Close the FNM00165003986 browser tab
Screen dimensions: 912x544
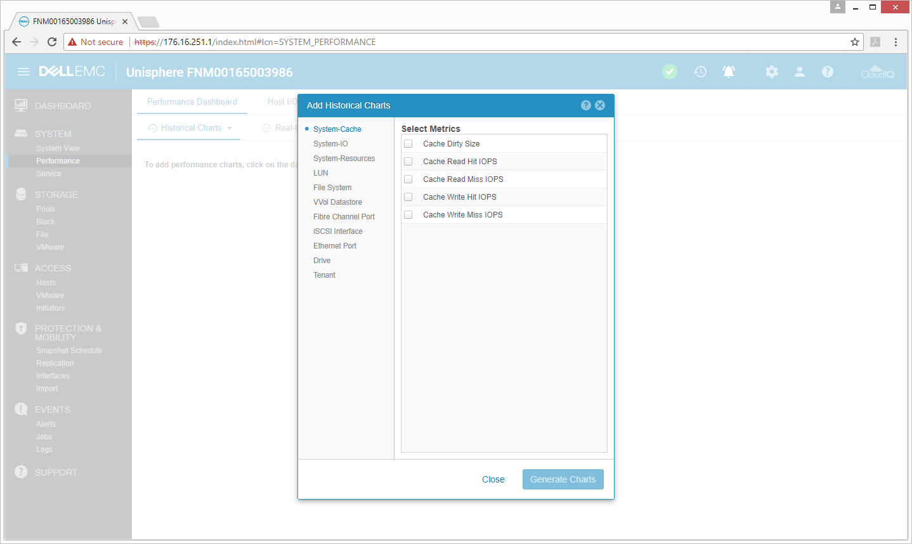coord(125,22)
